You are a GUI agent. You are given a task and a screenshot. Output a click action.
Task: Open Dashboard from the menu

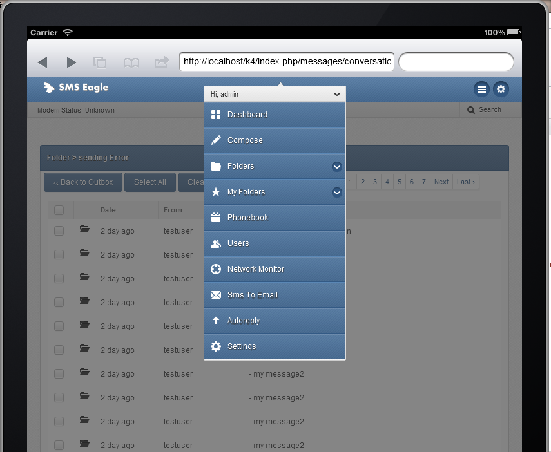[275, 115]
